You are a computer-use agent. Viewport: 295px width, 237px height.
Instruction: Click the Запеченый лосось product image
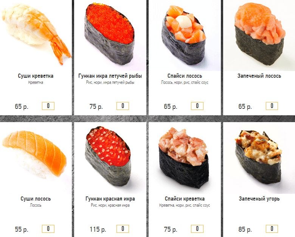pyautogui.click(x=259, y=35)
